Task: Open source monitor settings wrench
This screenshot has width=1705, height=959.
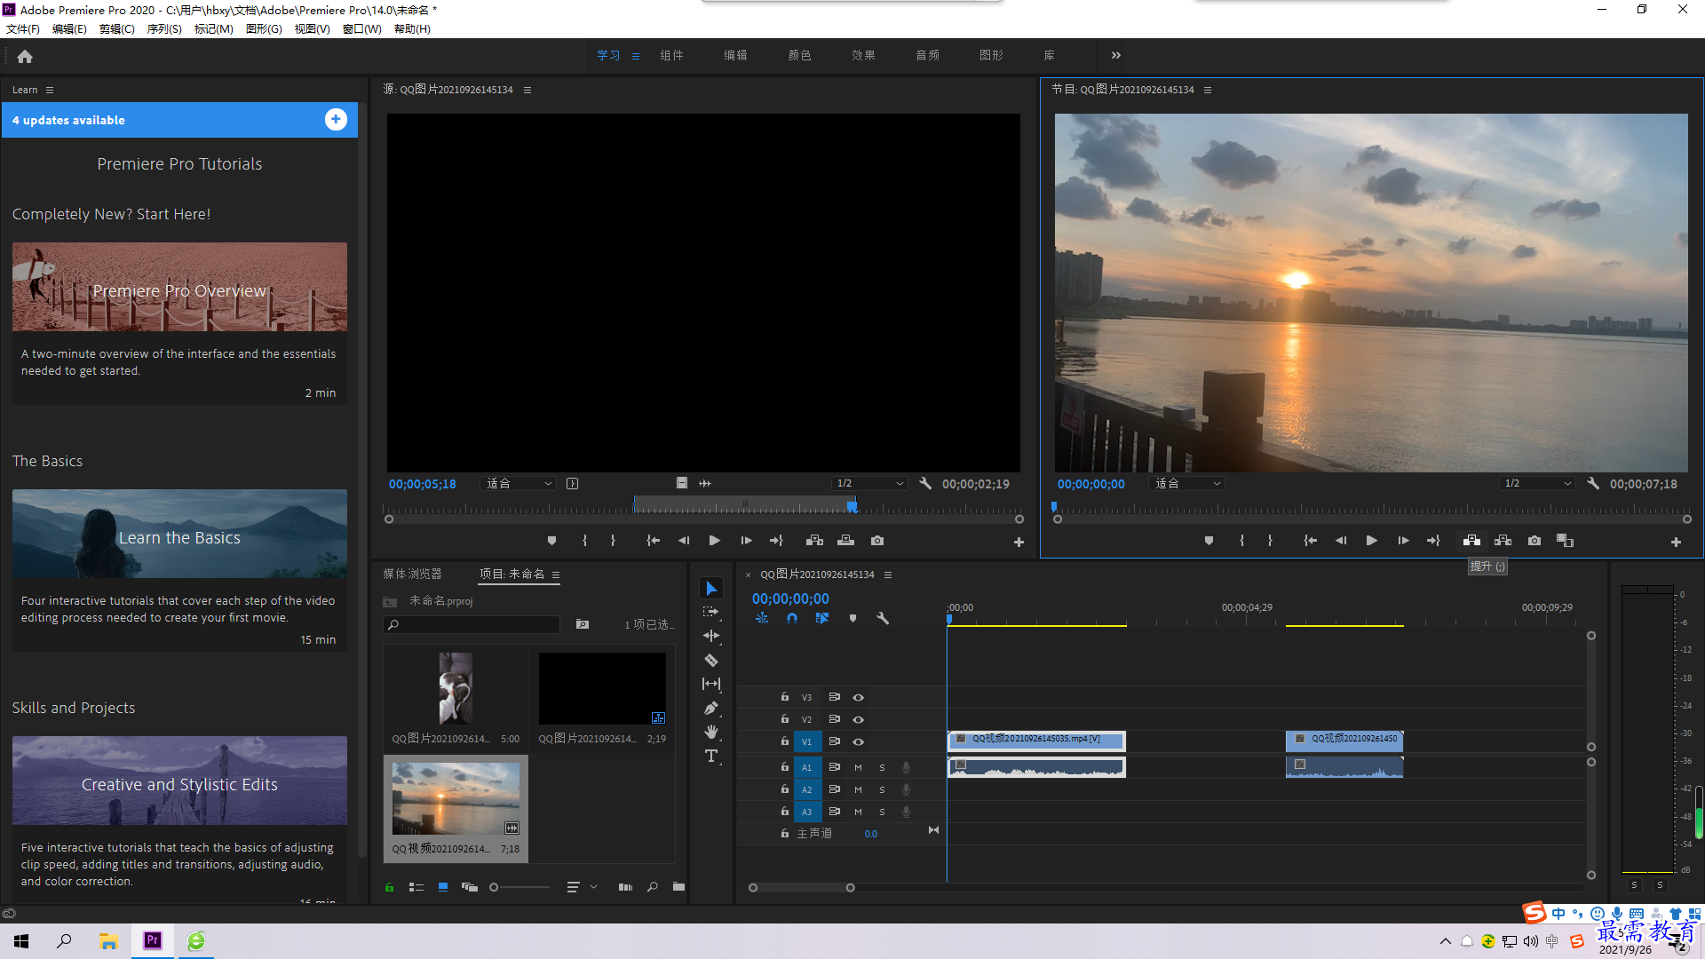Action: 925,484
